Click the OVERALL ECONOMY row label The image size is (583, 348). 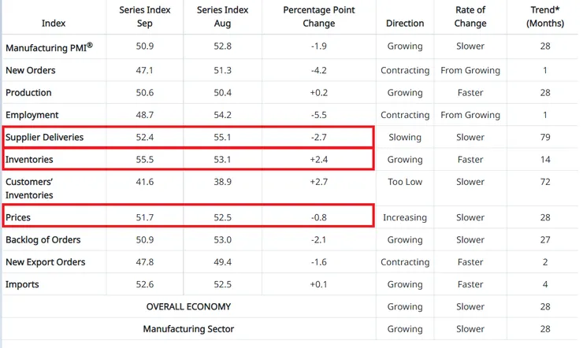pyautogui.click(x=188, y=306)
